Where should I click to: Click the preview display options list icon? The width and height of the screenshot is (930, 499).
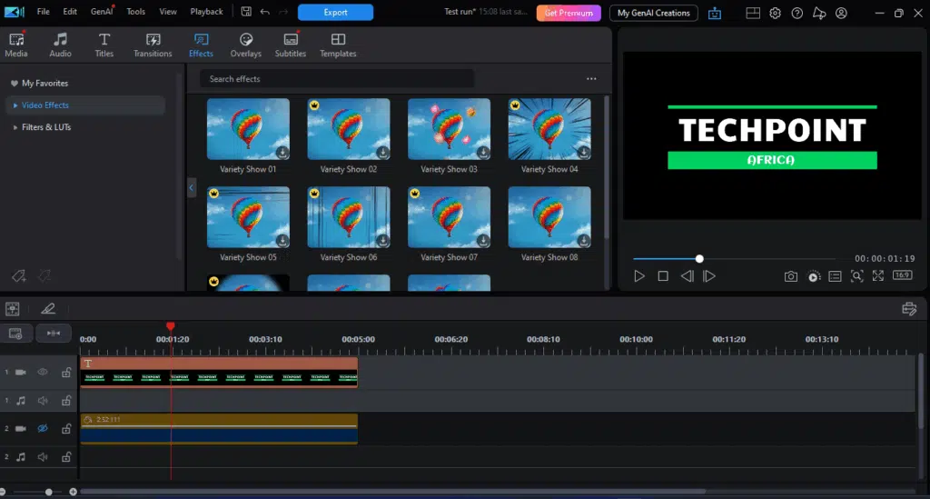click(x=836, y=276)
